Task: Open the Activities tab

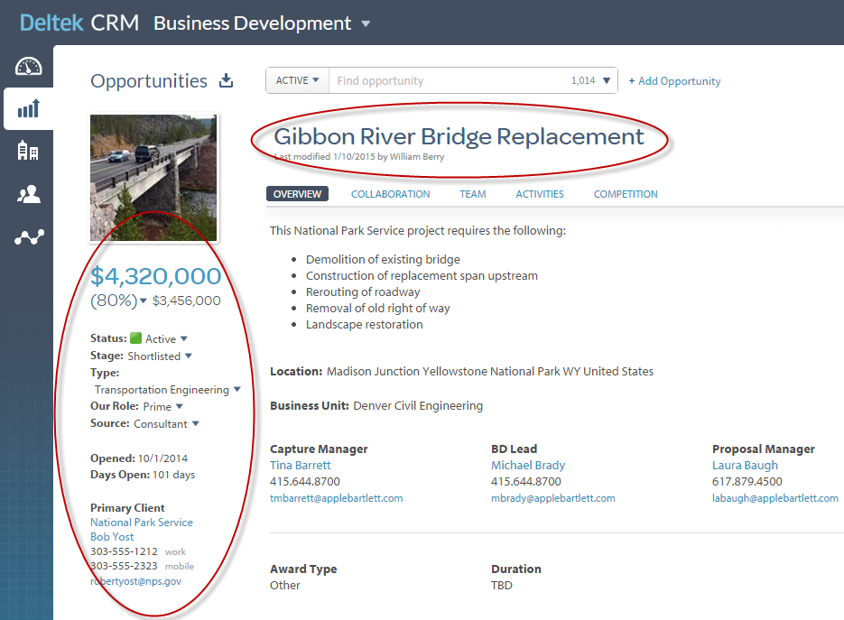Action: [x=539, y=194]
